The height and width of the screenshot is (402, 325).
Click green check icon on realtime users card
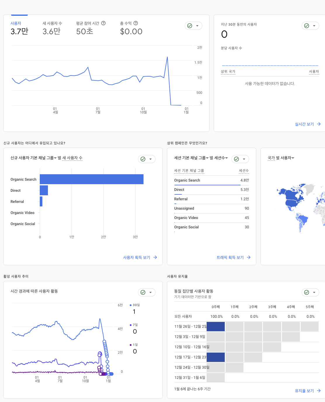[x=307, y=26]
